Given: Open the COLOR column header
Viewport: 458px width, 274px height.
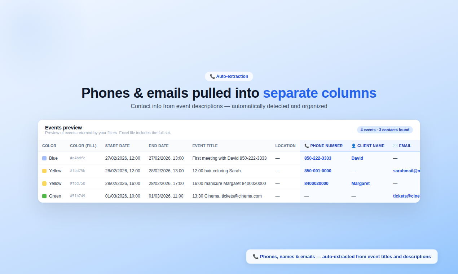Looking at the screenshot, I should [x=49, y=146].
